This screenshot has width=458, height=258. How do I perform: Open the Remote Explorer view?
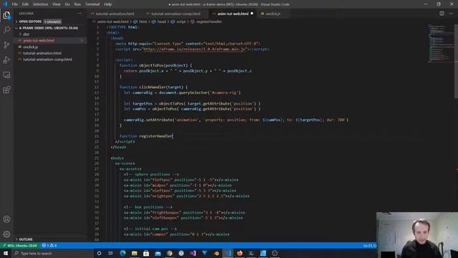coord(6,75)
